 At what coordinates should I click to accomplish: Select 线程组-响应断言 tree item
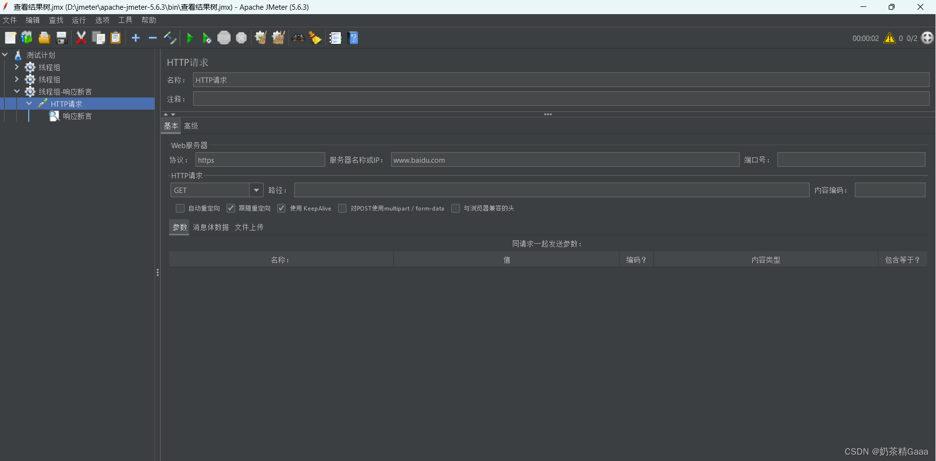click(x=65, y=92)
